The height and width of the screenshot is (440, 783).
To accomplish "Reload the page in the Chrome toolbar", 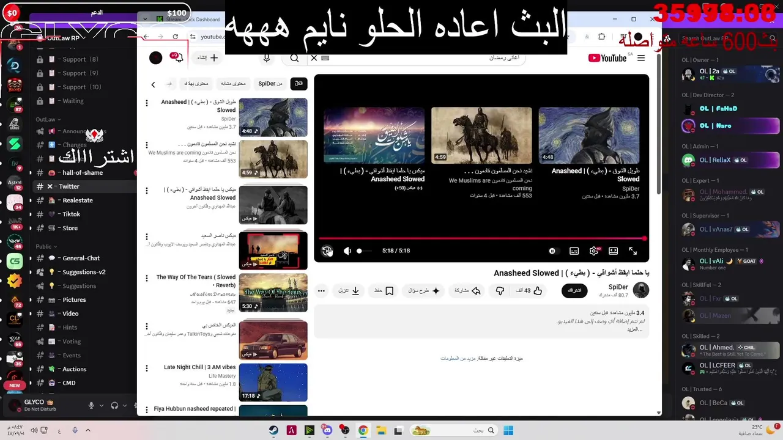I will click(175, 37).
